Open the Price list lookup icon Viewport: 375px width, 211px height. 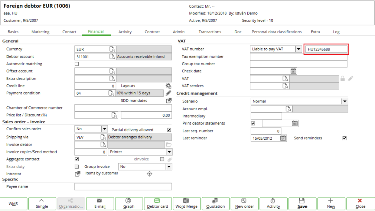coord(114,115)
